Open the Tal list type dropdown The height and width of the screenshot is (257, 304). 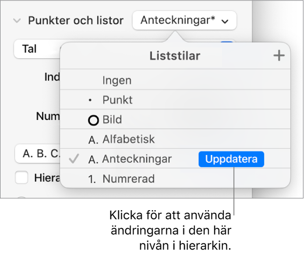tap(37, 49)
